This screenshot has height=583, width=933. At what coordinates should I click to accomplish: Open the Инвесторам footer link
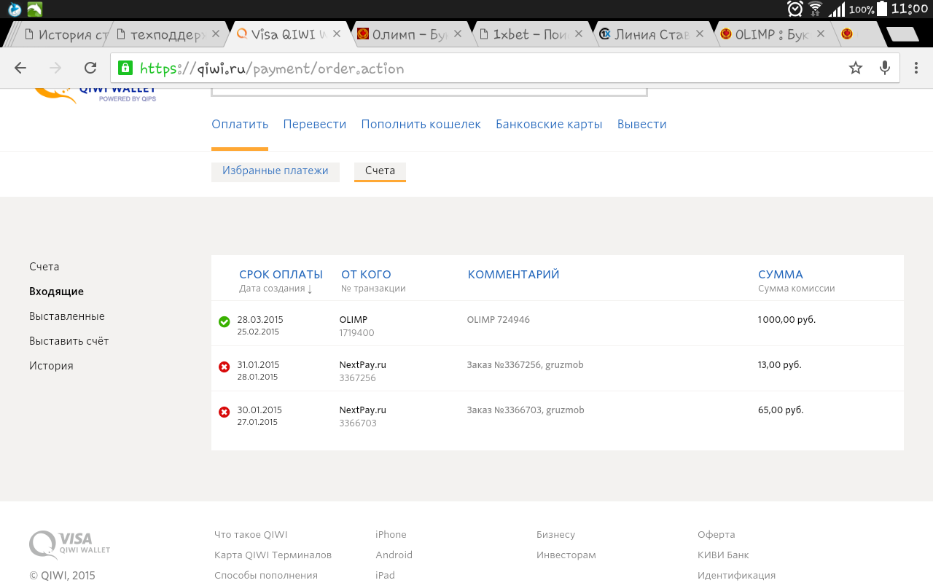click(x=566, y=555)
